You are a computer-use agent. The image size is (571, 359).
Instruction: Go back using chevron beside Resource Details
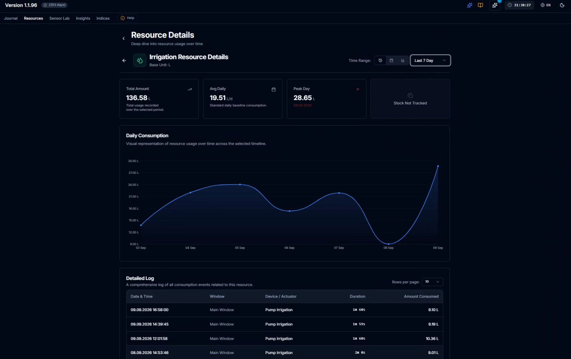tap(124, 38)
